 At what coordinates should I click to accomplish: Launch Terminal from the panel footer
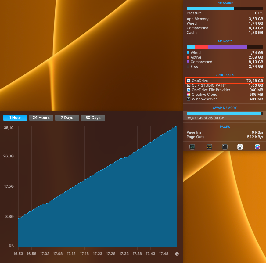coord(225,146)
